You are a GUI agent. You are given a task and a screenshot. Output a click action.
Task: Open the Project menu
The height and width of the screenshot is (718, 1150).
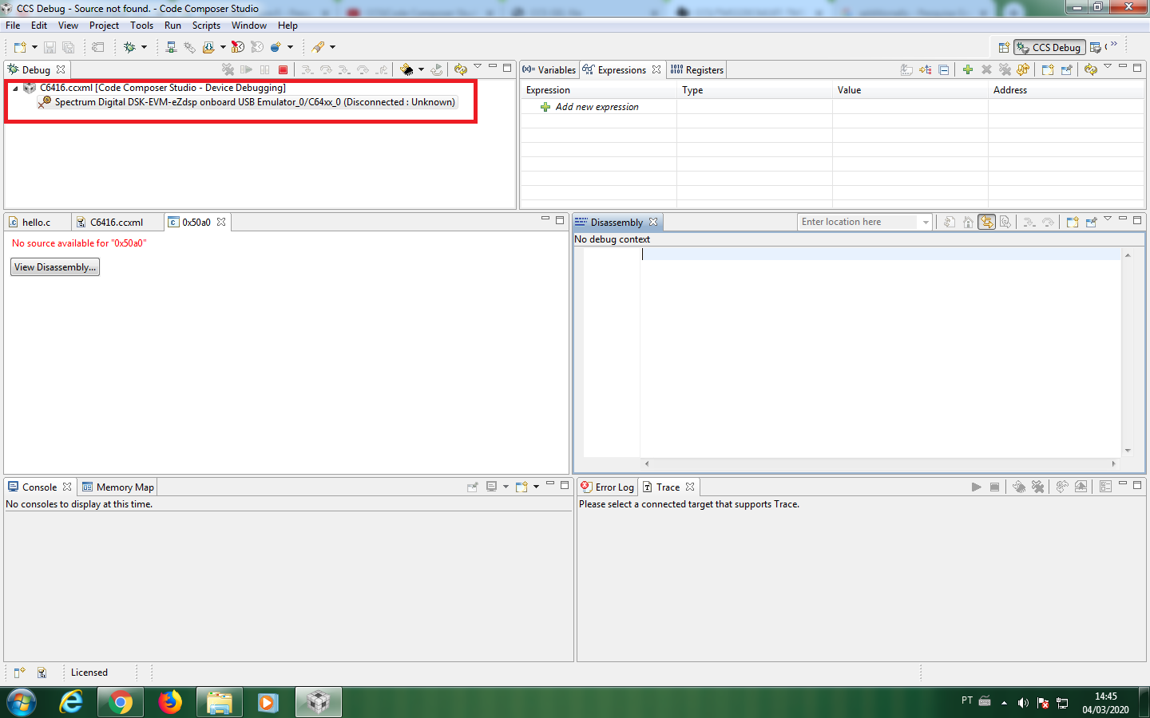tap(104, 26)
